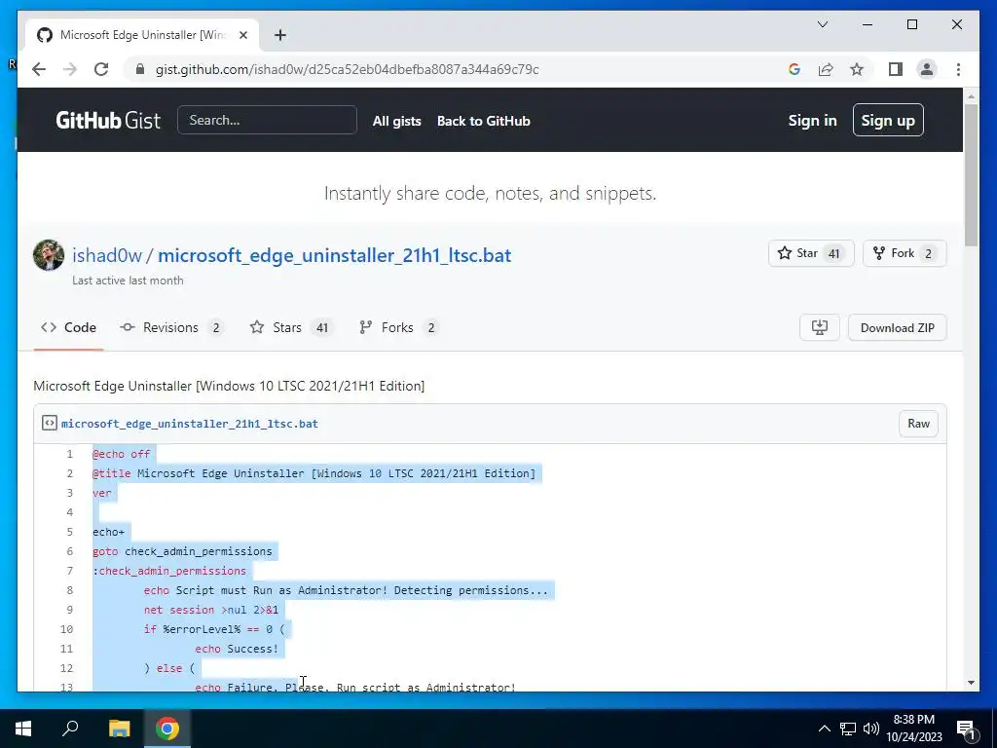Focus the gist Search field
This screenshot has height=748, width=997.
267,120
